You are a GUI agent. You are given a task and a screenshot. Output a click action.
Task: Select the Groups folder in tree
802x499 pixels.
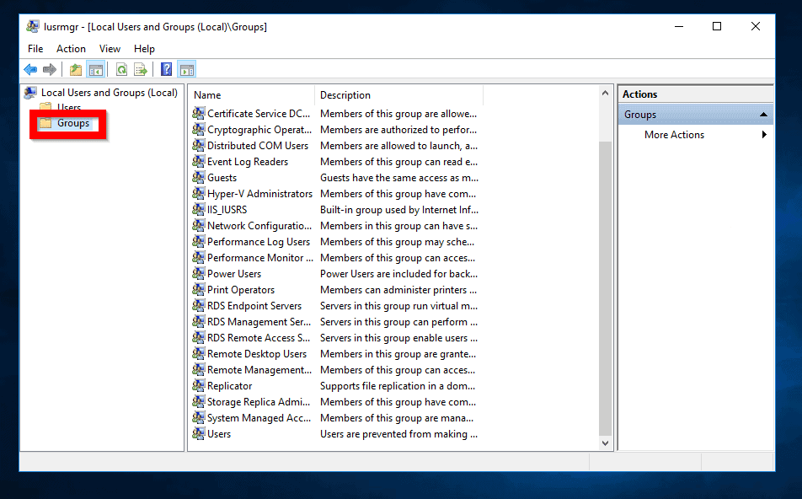tap(72, 123)
